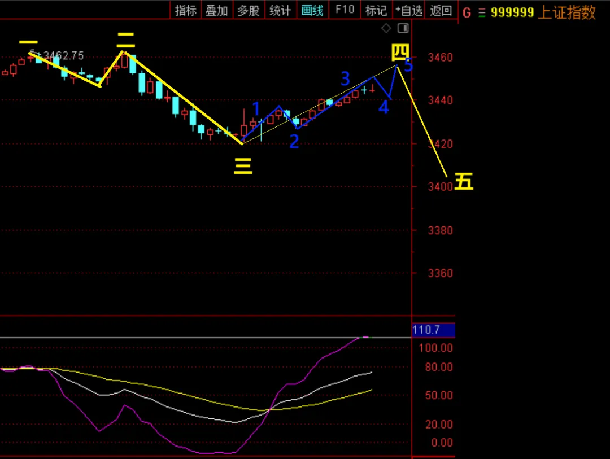Screen dimensions: 610x459
Task: Click the 80.00 indicator axis label
Action: (439, 367)
